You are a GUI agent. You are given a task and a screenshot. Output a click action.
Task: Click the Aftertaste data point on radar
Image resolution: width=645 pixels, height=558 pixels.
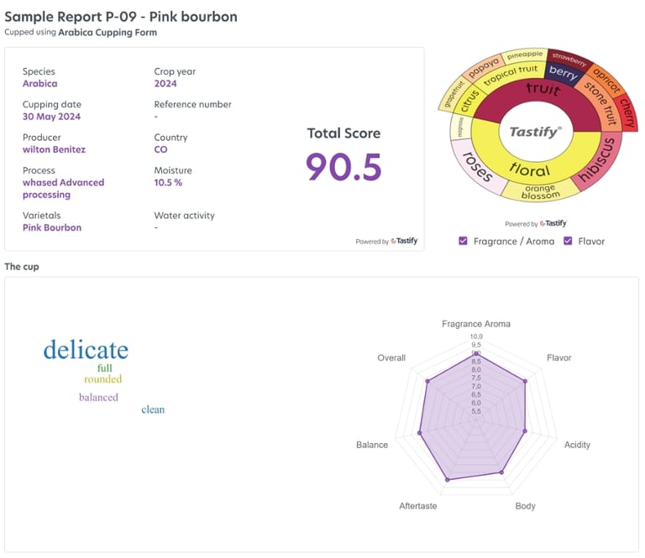(x=448, y=479)
